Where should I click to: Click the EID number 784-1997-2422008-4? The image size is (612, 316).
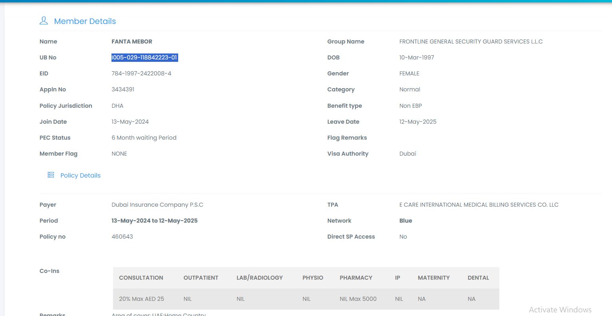(141, 73)
